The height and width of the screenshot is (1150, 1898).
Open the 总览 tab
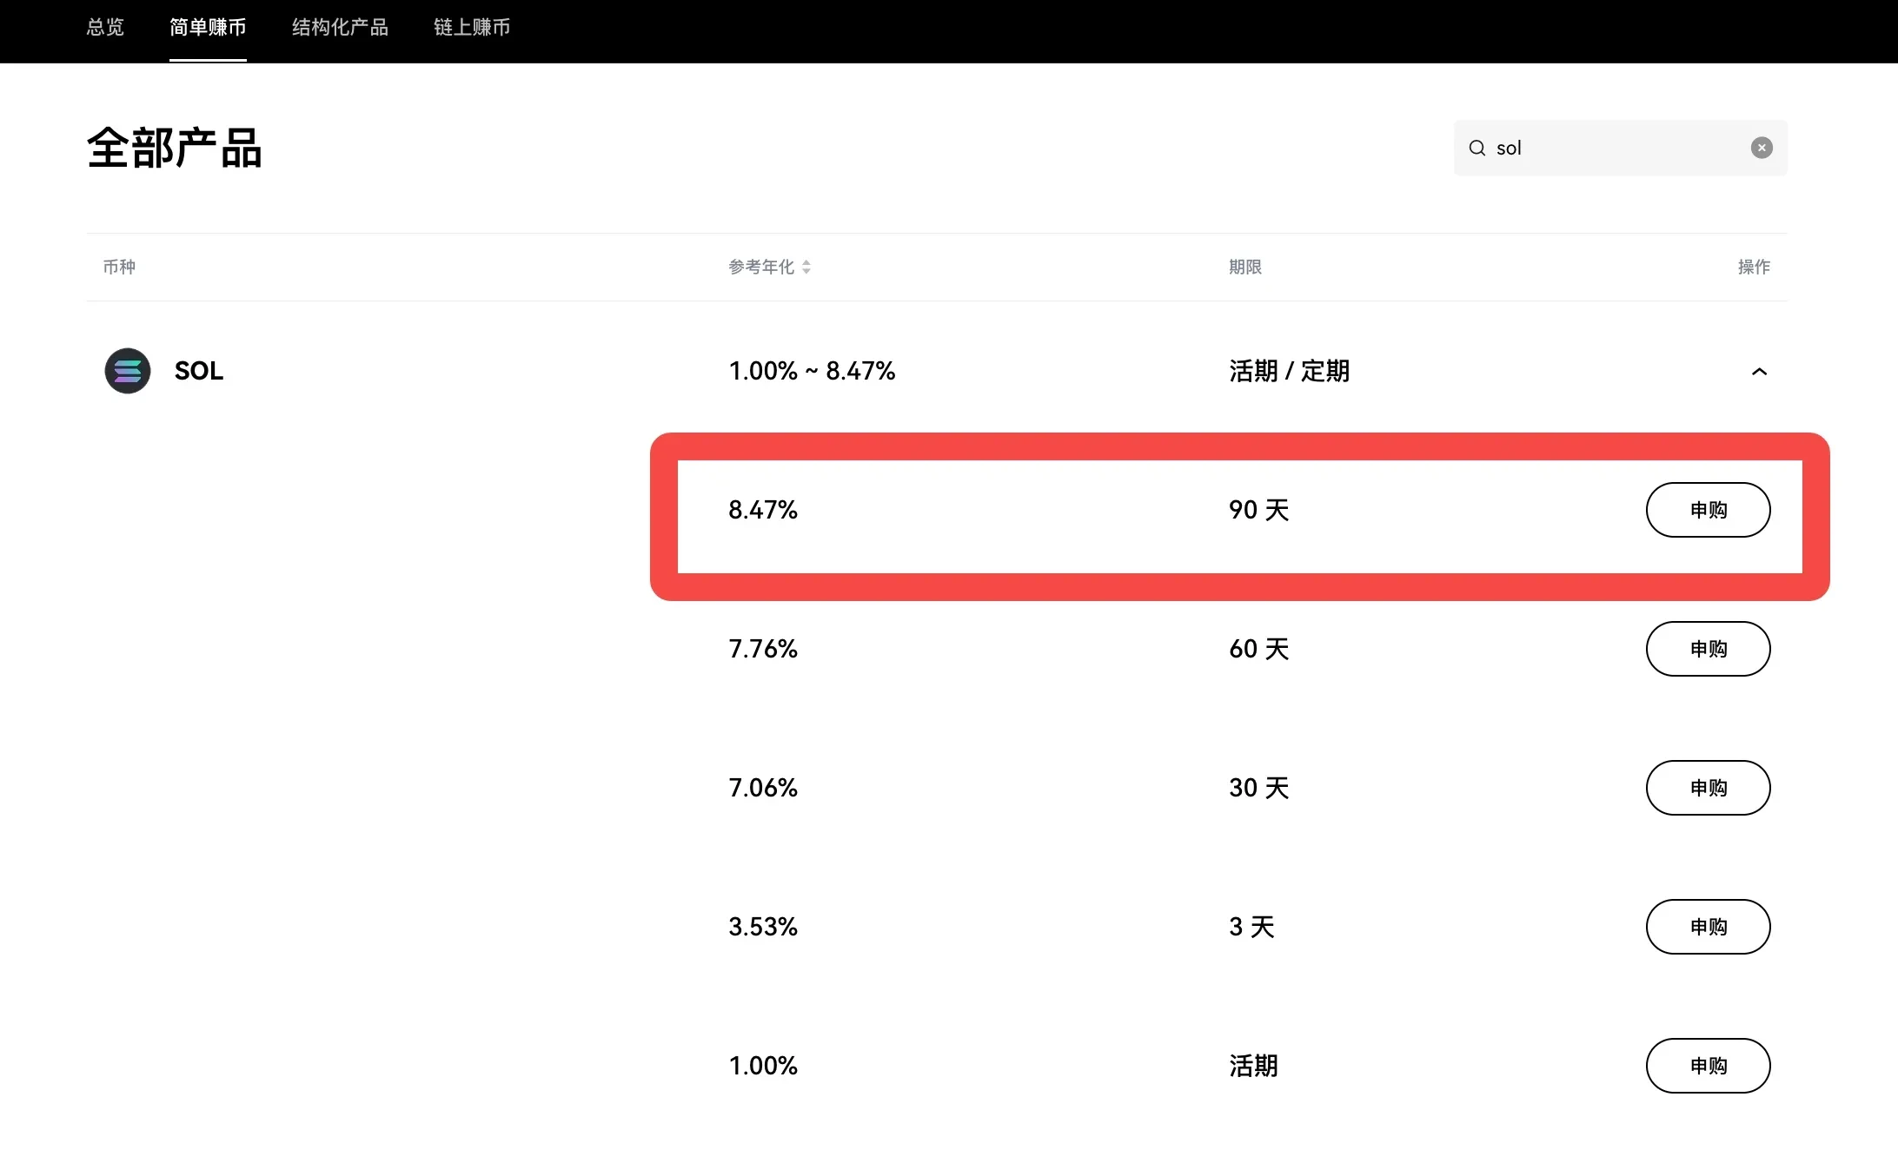click(105, 28)
